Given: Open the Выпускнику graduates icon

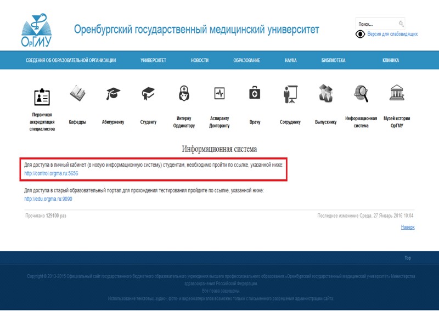Looking at the screenshot, I should (x=325, y=93).
